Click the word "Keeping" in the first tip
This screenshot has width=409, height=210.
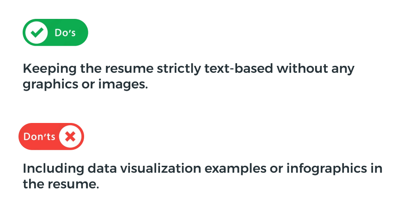click(x=49, y=69)
